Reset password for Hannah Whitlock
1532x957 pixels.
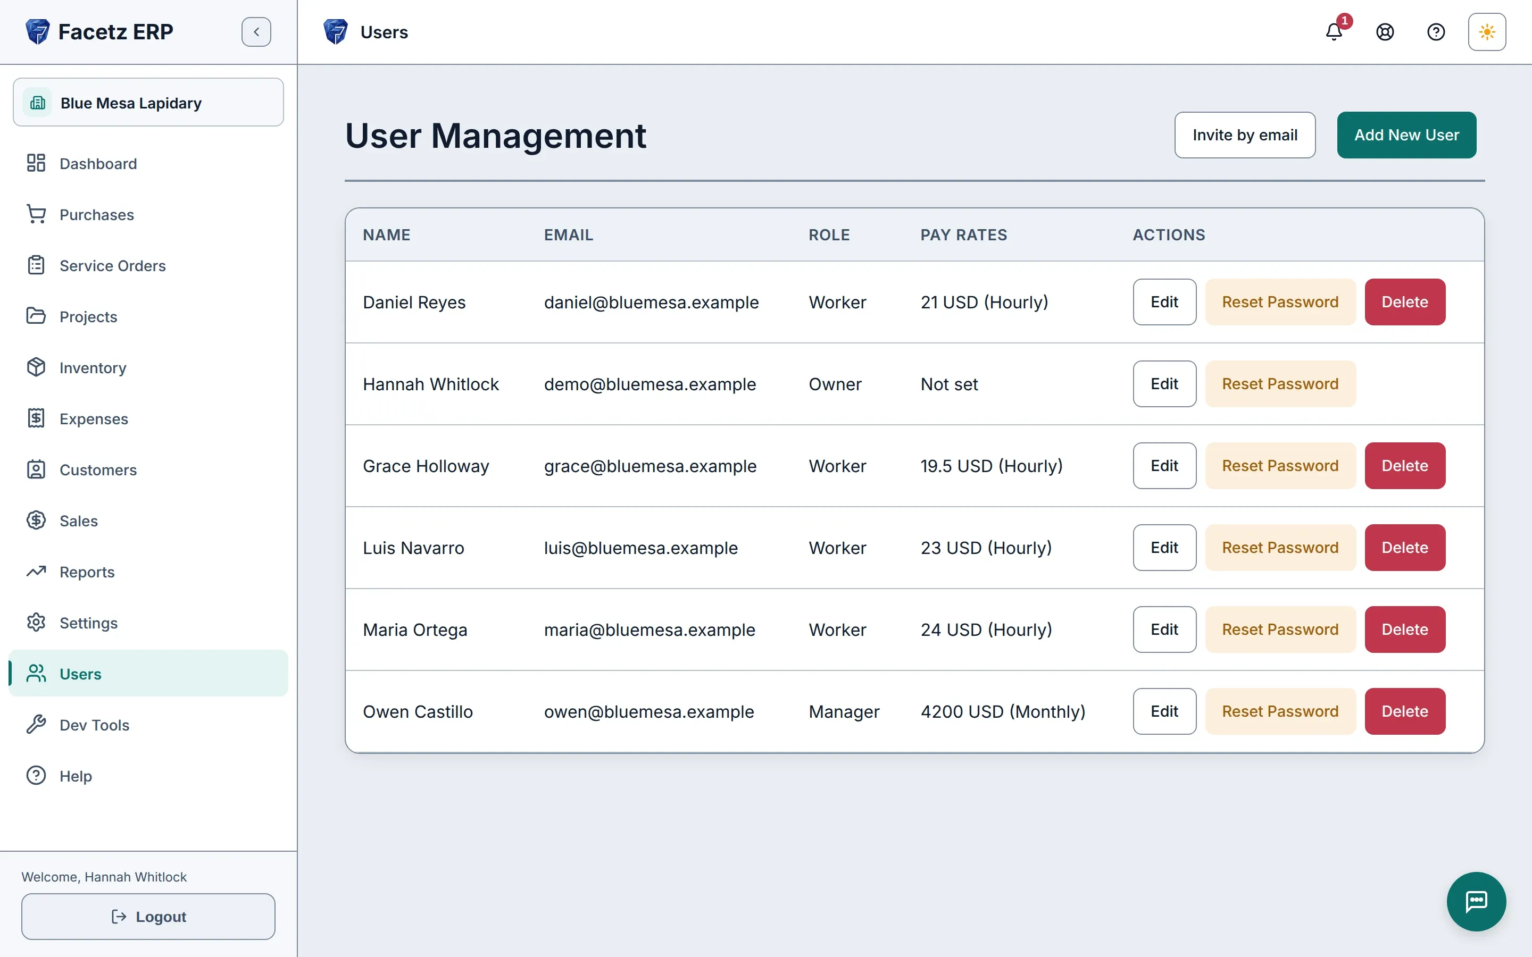(1280, 383)
